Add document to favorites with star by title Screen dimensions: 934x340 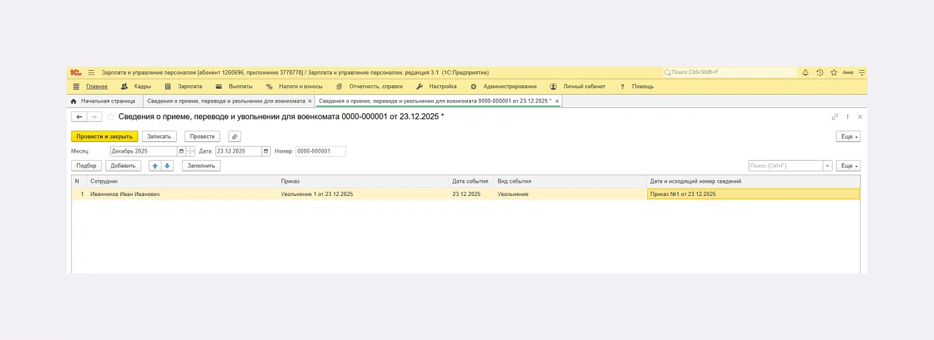tap(111, 117)
